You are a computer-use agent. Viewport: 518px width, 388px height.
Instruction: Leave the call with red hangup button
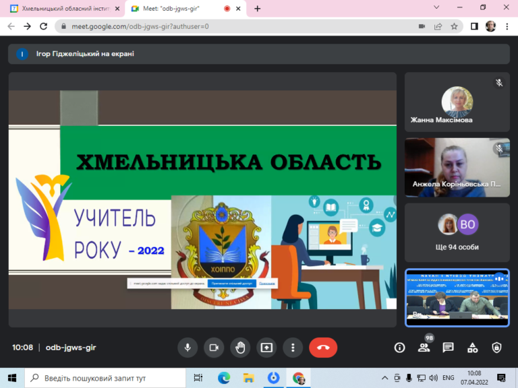(323, 348)
